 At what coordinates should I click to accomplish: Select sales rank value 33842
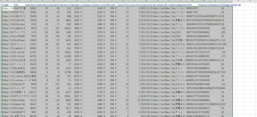31,8
